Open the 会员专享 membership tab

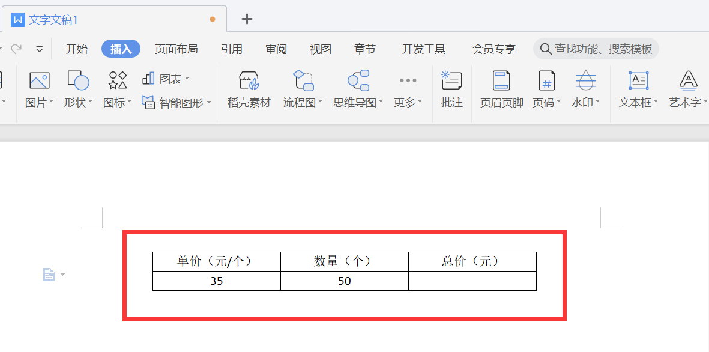[493, 49]
